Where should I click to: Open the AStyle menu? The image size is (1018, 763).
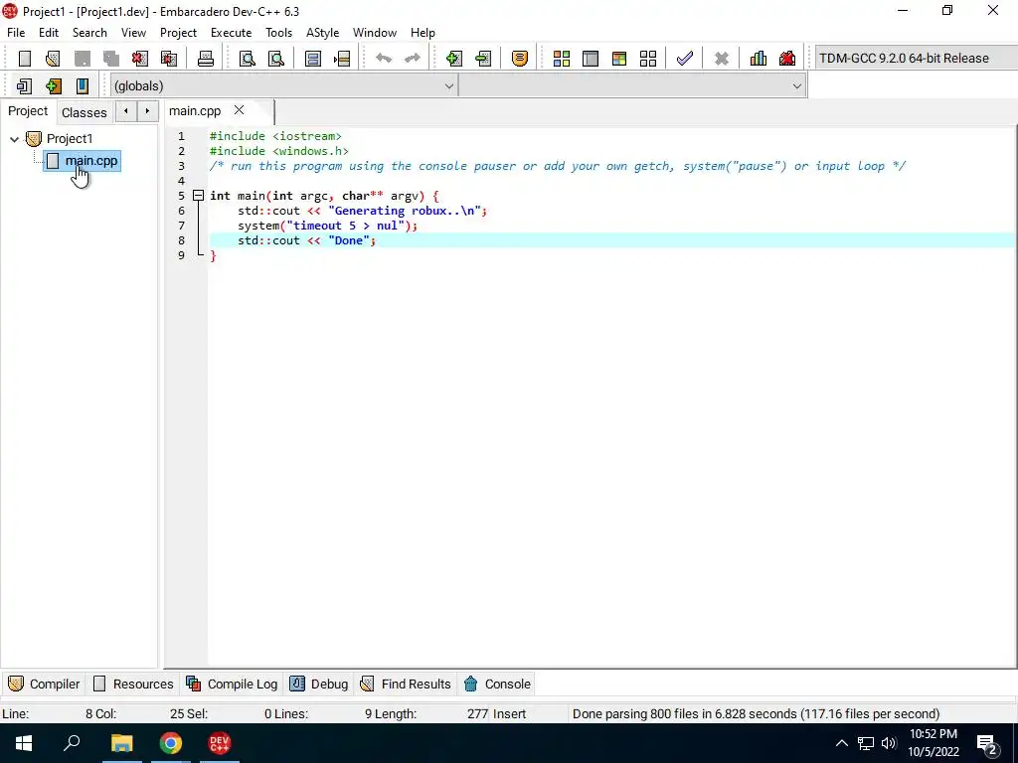[x=323, y=33]
